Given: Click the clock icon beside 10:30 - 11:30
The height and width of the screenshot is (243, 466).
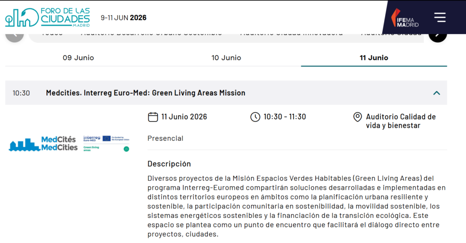Looking at the screenshot, I should point(255,117).
